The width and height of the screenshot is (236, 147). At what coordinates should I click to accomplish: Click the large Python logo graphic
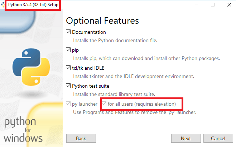click(31, 67)
